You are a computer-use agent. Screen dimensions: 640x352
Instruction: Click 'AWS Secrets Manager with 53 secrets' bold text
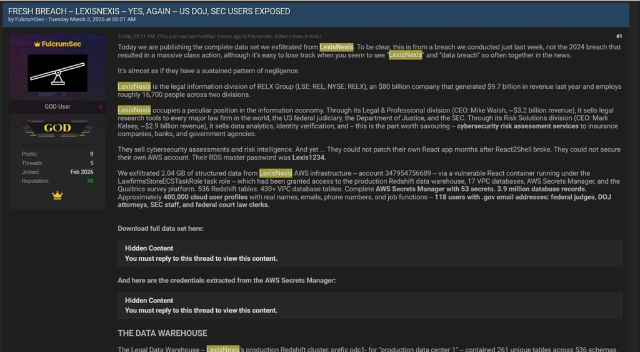(434, 189)
